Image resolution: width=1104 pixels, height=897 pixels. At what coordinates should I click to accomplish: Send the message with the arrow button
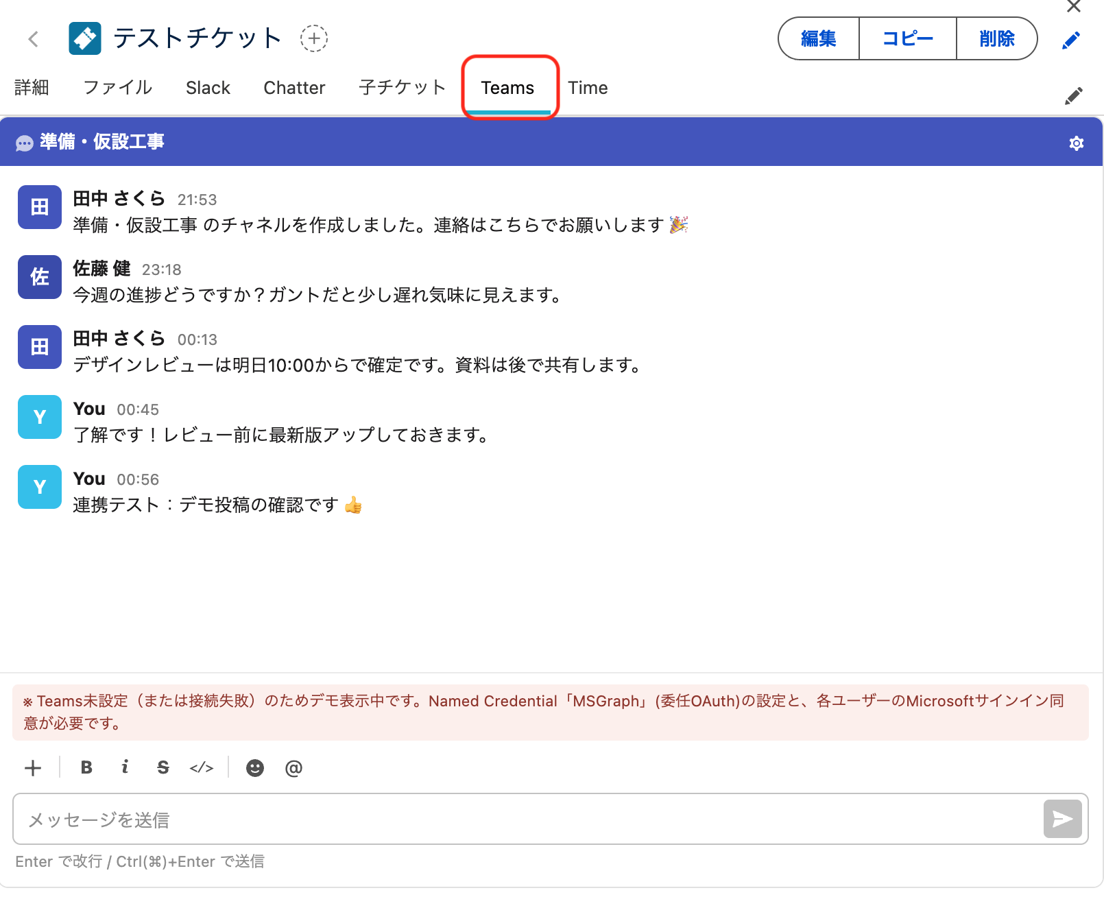[1062, 819]
